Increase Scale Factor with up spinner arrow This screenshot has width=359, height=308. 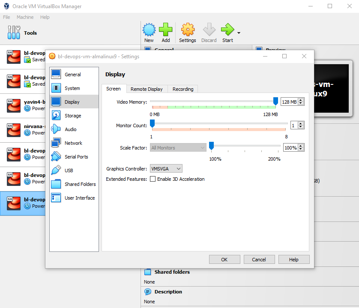point(301,146)
